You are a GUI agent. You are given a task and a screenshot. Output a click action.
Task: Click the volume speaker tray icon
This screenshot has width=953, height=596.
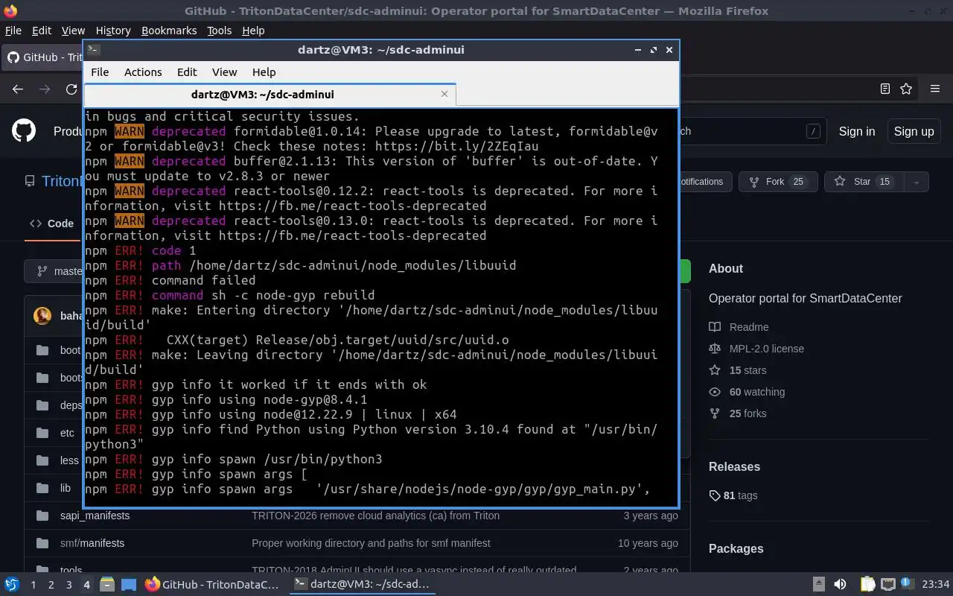click(x=840, y=585)
